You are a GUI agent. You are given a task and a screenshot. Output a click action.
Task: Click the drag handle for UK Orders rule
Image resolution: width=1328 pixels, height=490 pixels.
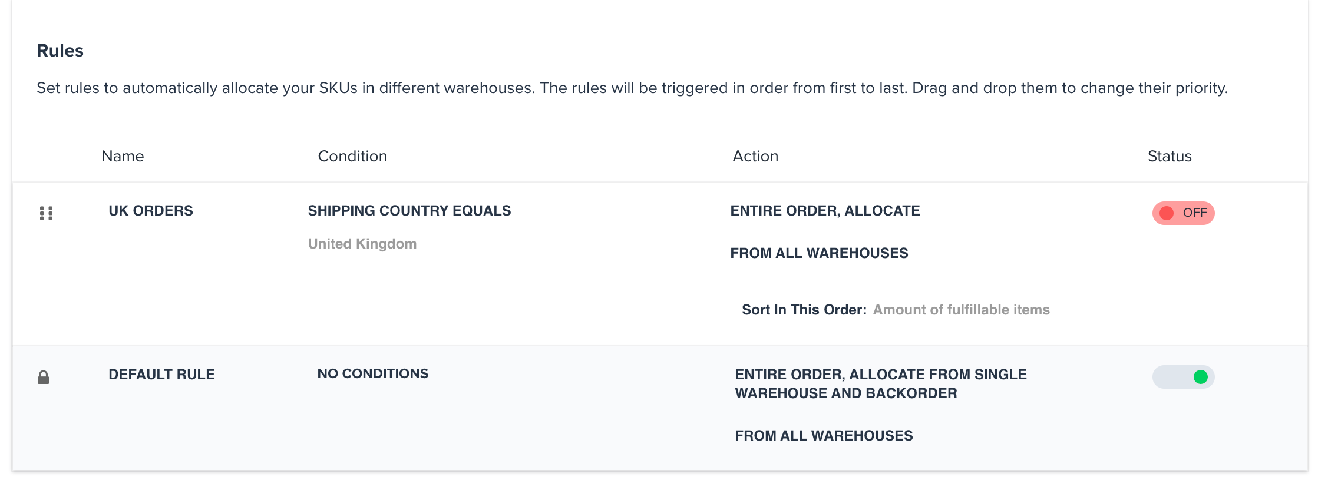coord(46,213)
